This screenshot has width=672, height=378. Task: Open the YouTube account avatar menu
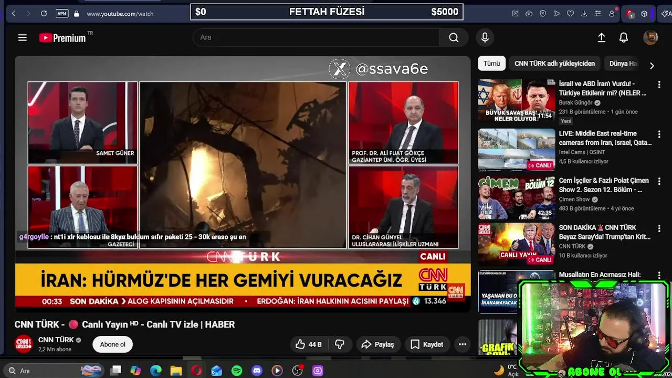(x=650, y=37)
